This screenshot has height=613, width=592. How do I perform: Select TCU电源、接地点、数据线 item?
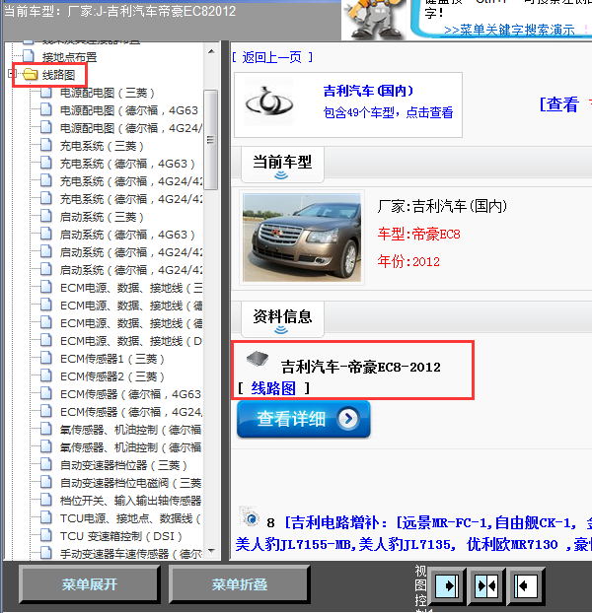point(130,518)
